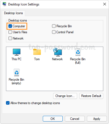Click the Change Icon... button
The width and height of the screenshot is (109, 124).
[x=65, y=96]
